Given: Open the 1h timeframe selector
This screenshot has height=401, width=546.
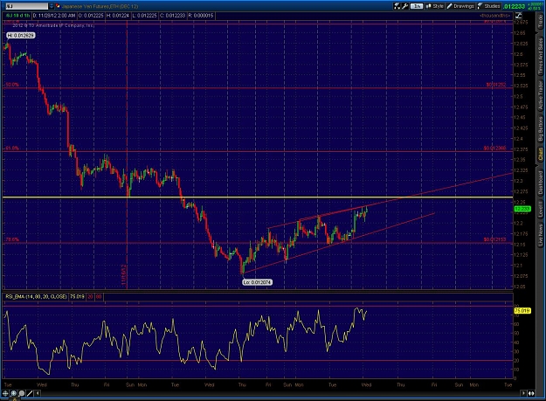Looking at the screenshot, I should 417,6.
